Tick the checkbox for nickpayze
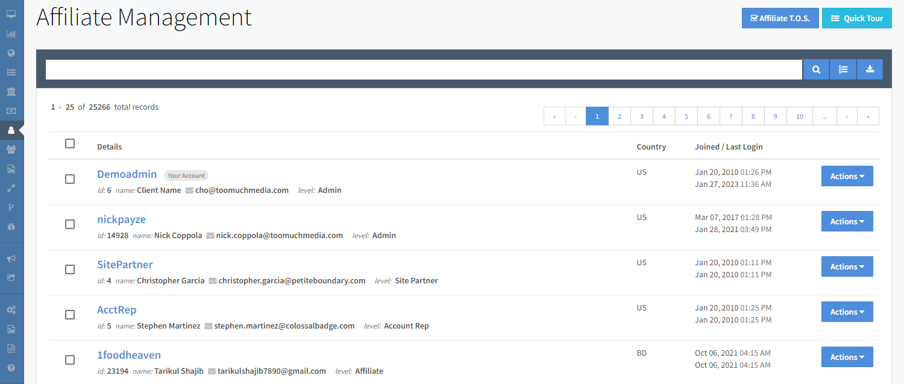 70,224
